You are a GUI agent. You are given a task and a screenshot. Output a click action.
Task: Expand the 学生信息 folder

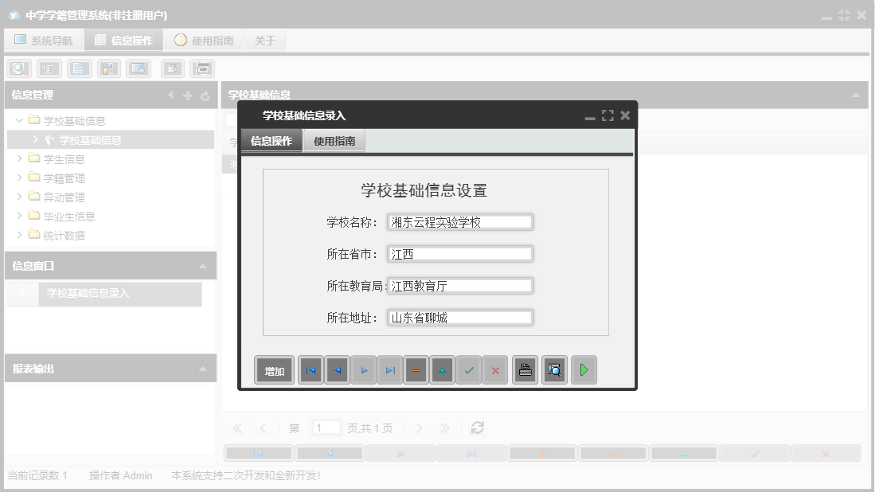pyautogui.click(x=18, y=158)
